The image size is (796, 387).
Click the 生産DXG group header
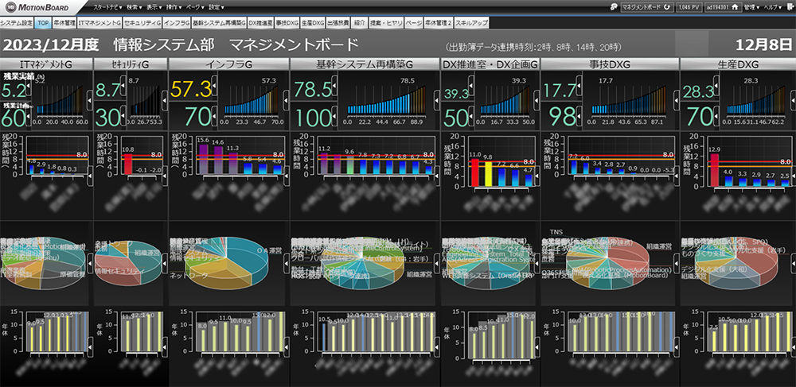tap(737, 63)
